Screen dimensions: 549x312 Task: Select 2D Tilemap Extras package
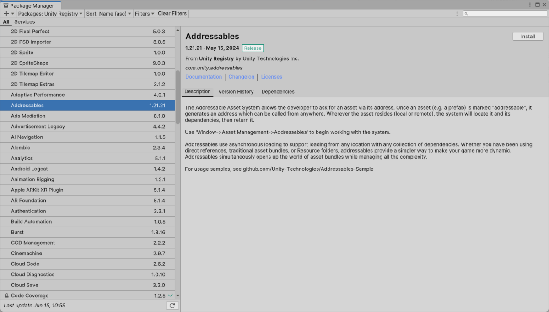pyautogui.click(x=87, y=84)
